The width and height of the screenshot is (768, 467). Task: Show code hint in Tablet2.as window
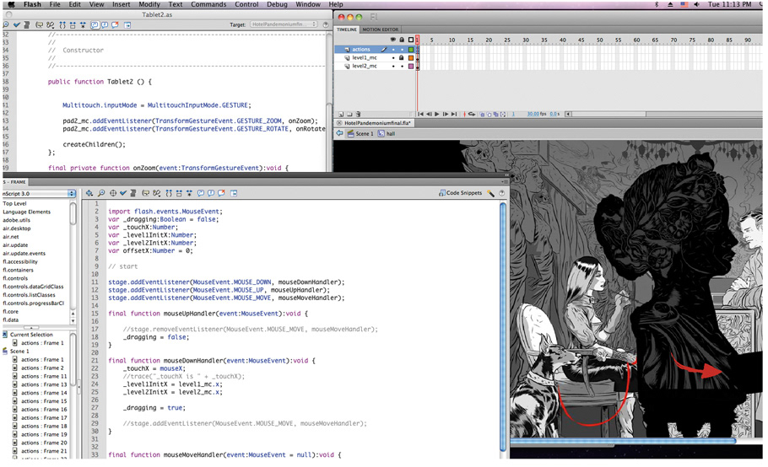point(39,24)
